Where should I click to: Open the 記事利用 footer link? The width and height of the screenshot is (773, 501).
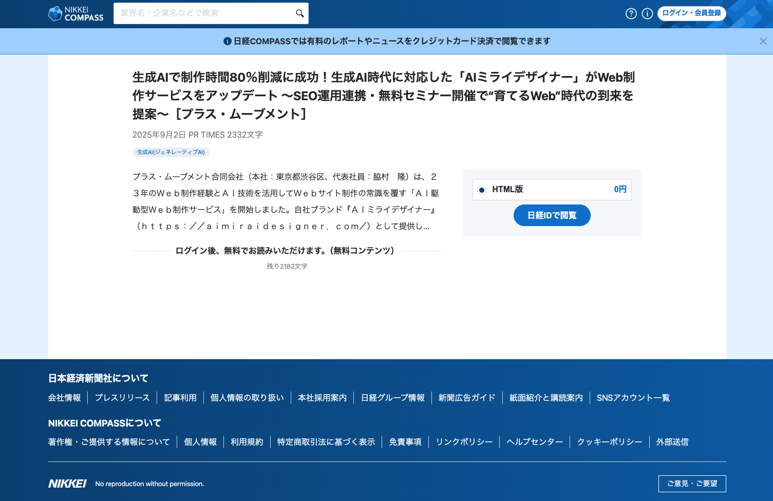[x=180, y=398]
